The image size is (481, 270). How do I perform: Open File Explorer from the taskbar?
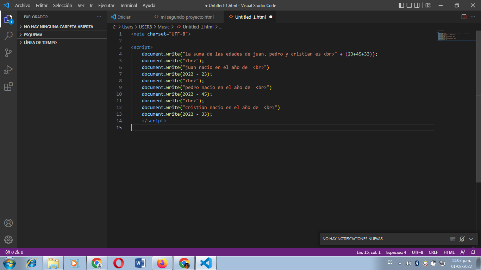[53, 263]
